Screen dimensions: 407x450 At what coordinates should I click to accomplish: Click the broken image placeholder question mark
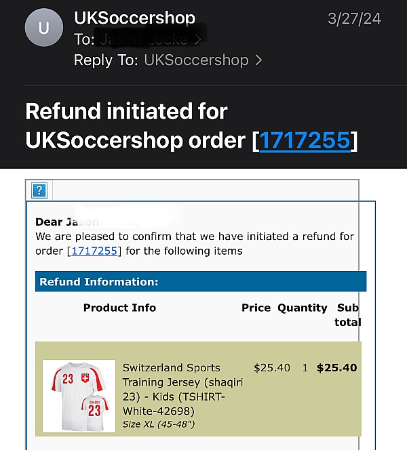[x=39, y=190]
